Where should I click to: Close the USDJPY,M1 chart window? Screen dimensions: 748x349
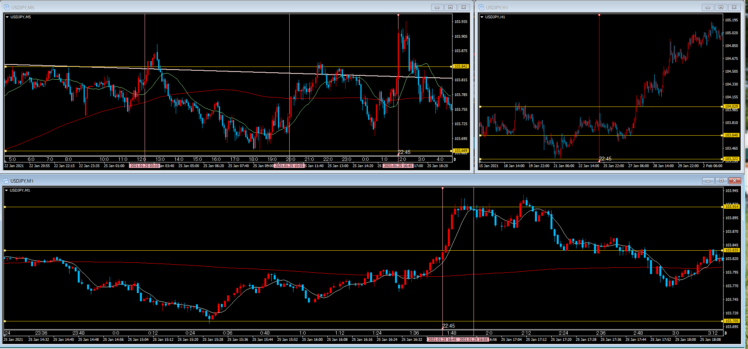click(734, 181)
